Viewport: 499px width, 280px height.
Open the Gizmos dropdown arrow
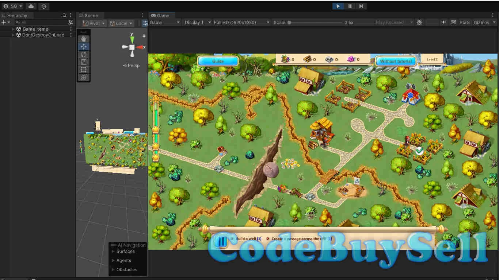click(x=494, y=22)
